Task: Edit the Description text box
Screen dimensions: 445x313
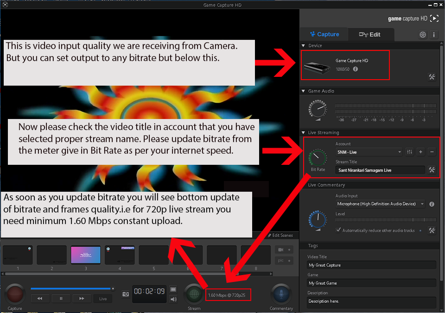Action: pyautogui.click(x=372, y=302)
